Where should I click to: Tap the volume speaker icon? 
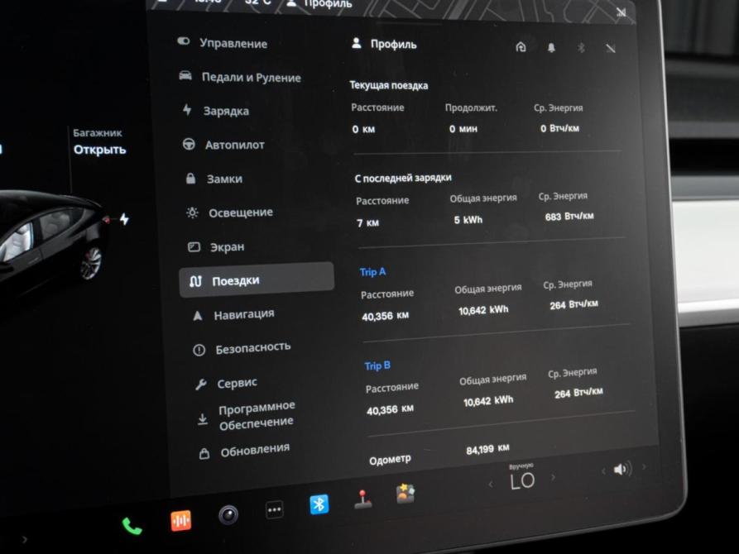point(622,469)
